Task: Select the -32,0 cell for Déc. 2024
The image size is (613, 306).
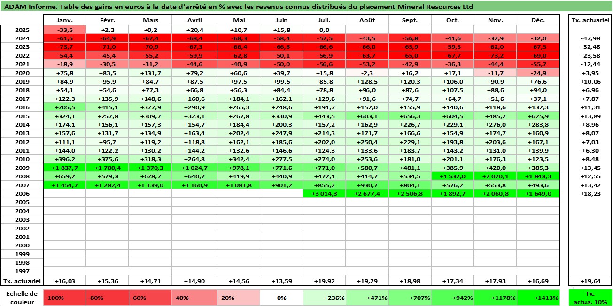Action: click(x=538, y=38)
